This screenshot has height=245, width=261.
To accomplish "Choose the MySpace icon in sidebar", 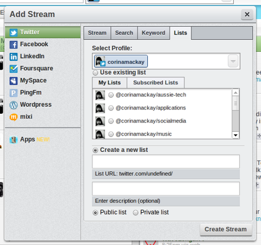I will click(x=14, y=81).
